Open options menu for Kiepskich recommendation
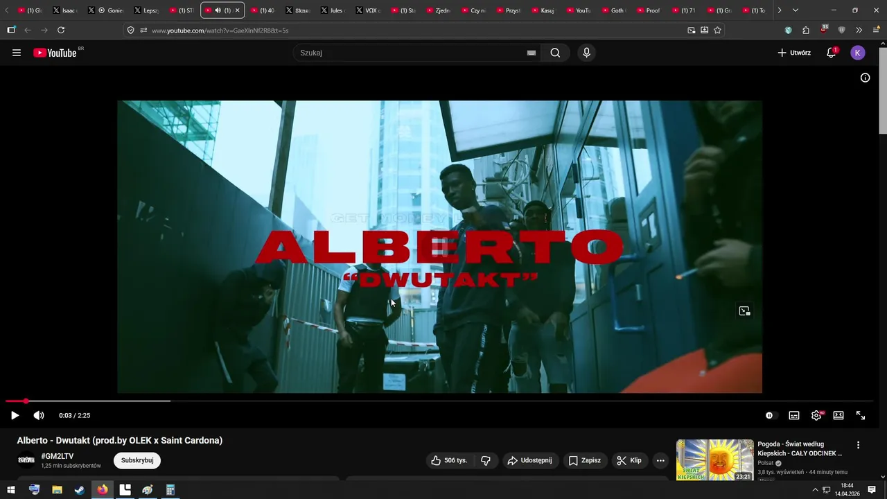This screenshot has height=499, width=887. 858,445
